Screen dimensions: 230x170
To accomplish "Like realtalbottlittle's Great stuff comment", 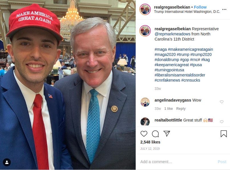I will [x=222, y=122].
